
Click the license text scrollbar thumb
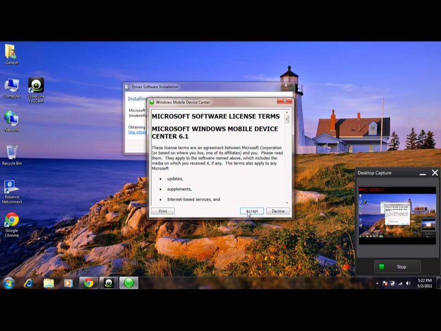[x=287, y=120]
